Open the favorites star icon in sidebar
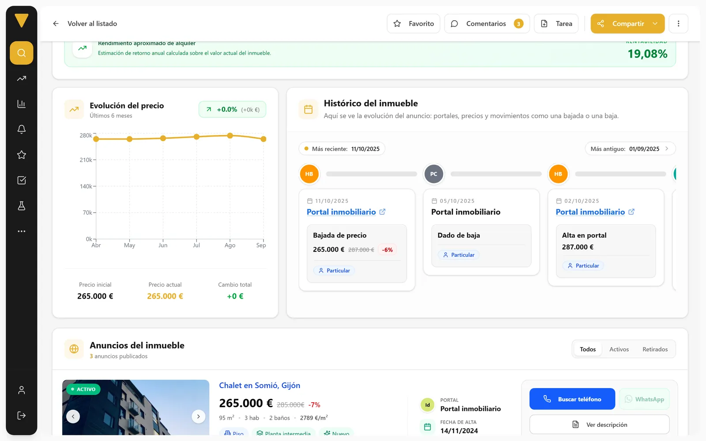This screenshot has width=706, height=441. 22,155
